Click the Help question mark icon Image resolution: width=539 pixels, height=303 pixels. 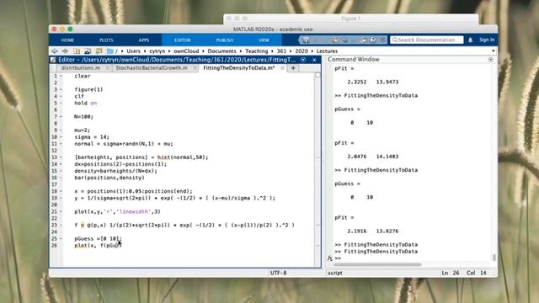tap(373, 40)
